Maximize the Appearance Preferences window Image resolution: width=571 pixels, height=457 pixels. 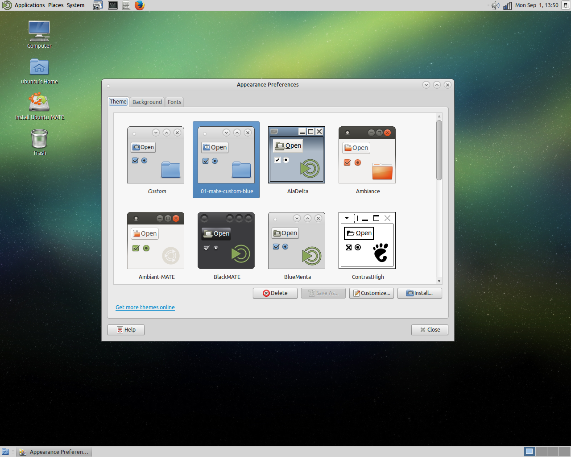(x=437, y=85)
